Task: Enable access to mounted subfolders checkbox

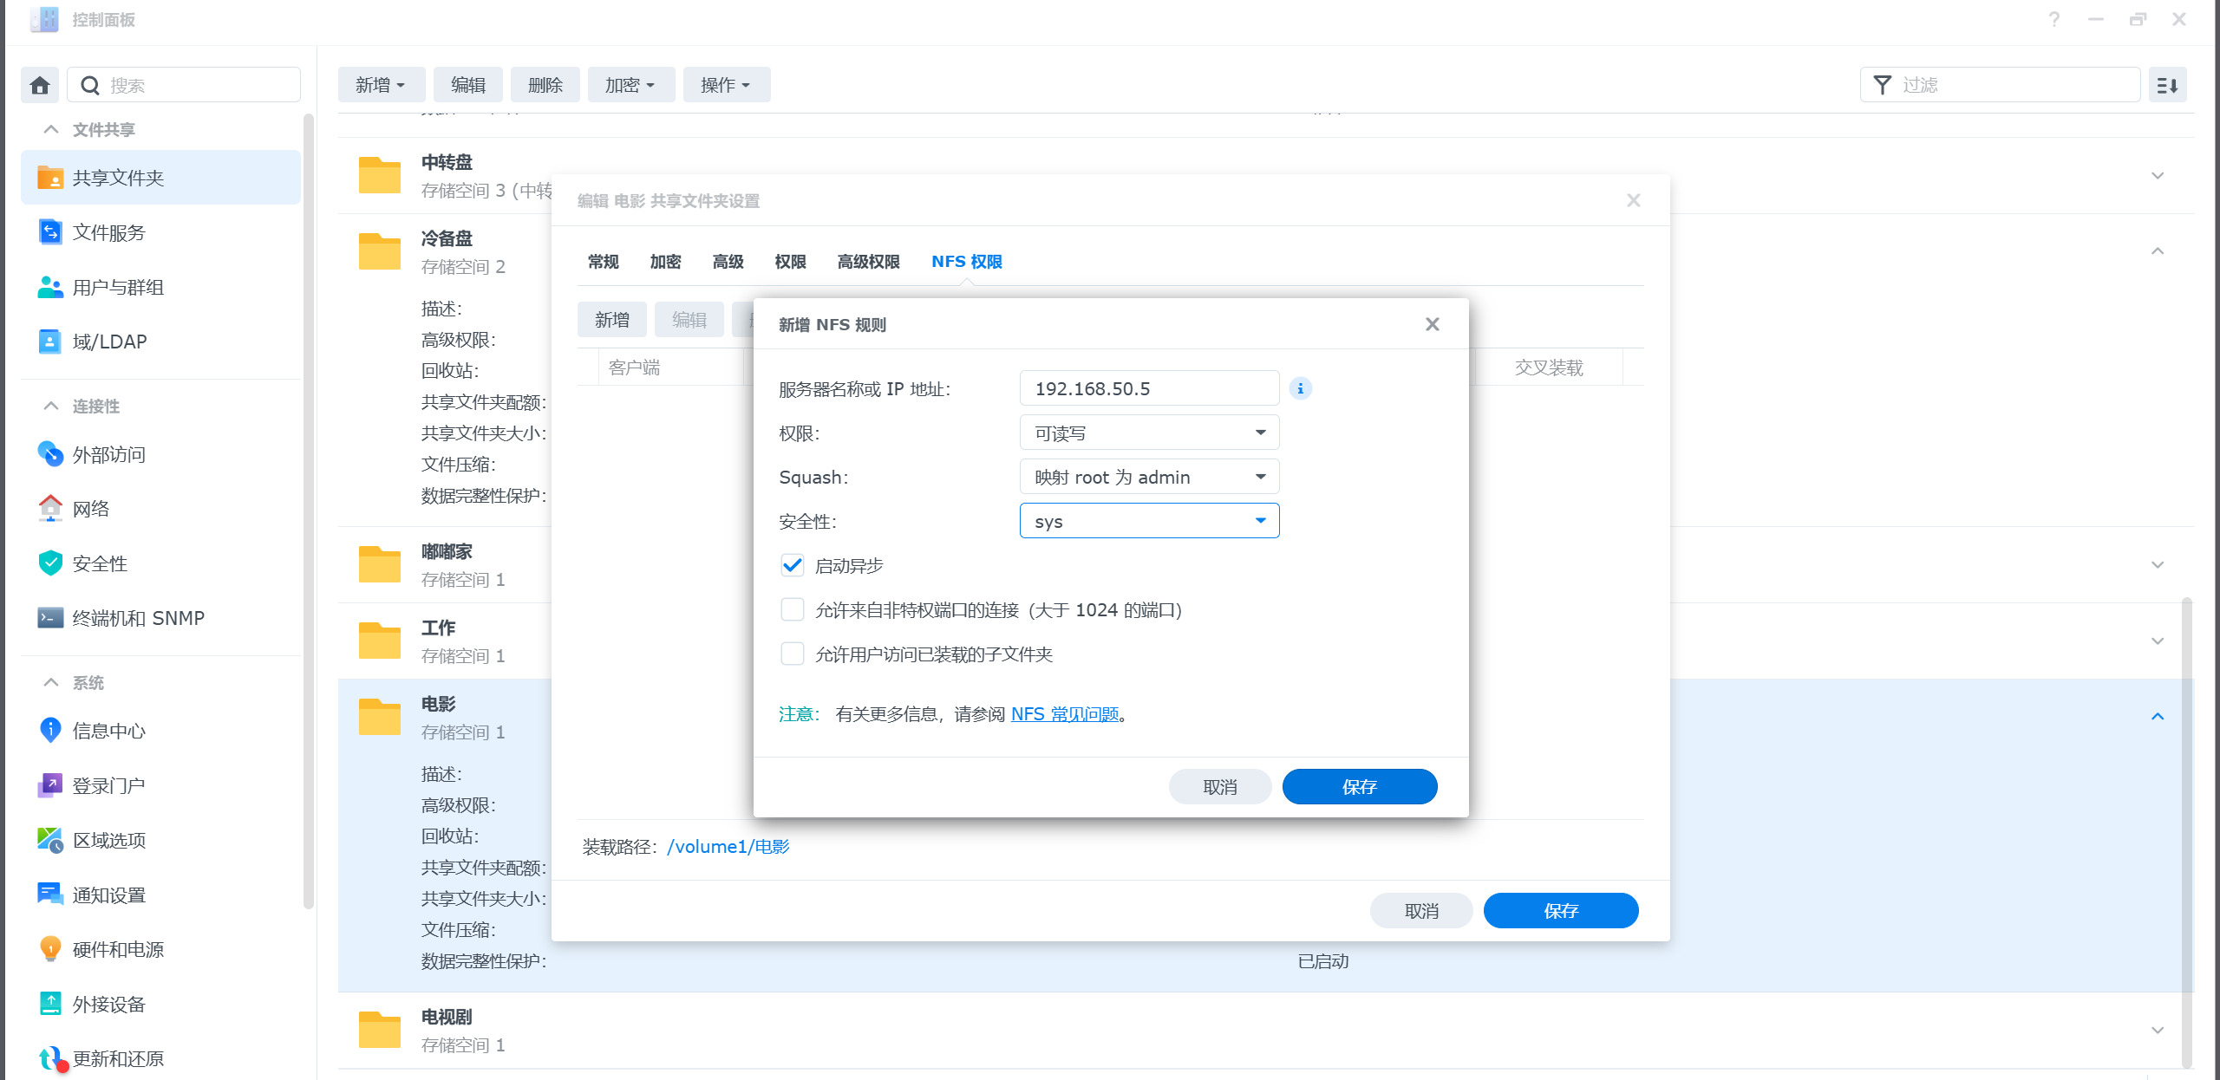Action: [x=793, y=654]
